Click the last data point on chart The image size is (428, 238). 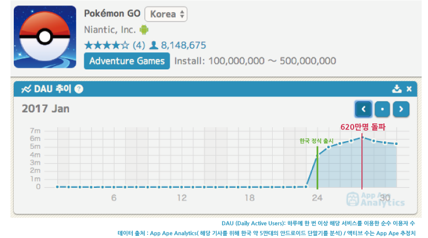[x=397, y=144]
